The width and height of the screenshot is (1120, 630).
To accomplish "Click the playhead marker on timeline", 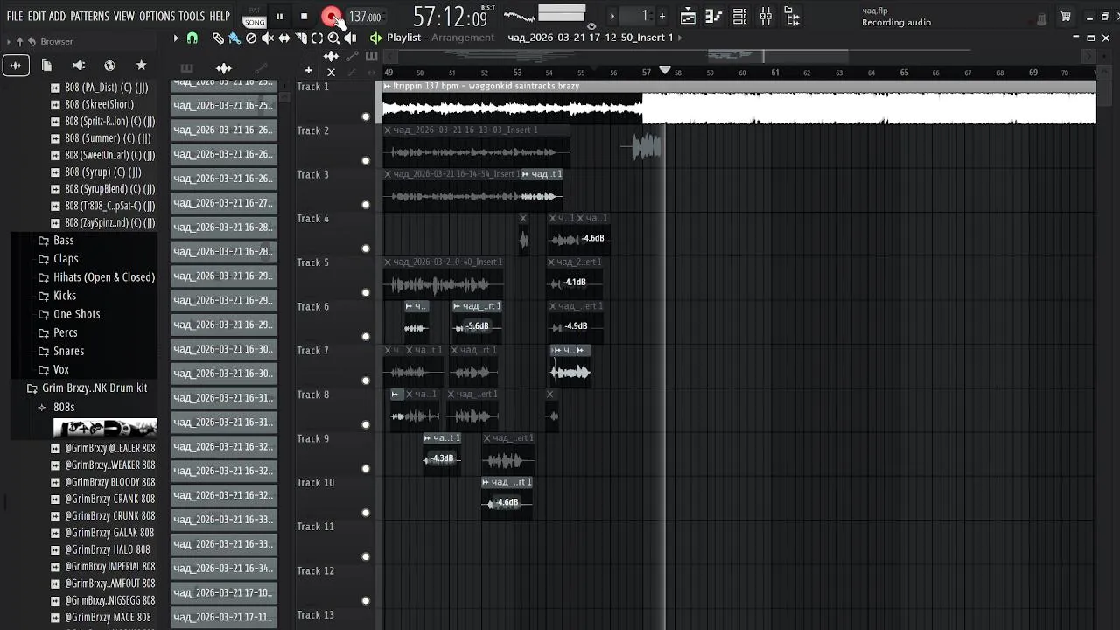I will click(x=665, y=70).
